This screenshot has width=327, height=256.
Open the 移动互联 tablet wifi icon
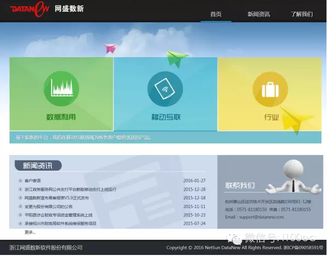point(165,89)
